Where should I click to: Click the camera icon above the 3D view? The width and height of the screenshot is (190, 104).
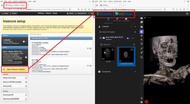tap(145, 18)
